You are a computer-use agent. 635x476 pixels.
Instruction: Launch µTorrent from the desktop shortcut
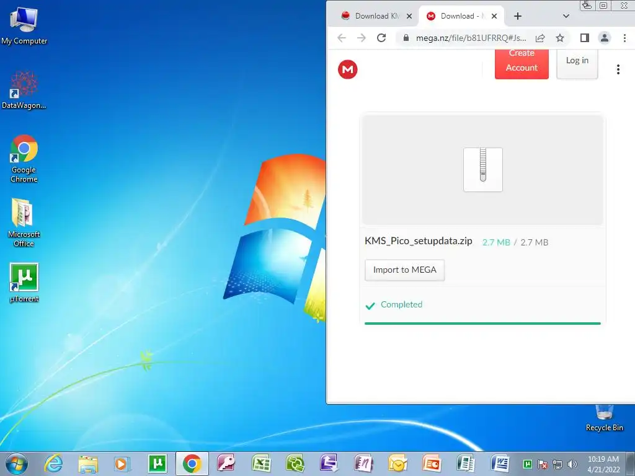tap(24, 282)
